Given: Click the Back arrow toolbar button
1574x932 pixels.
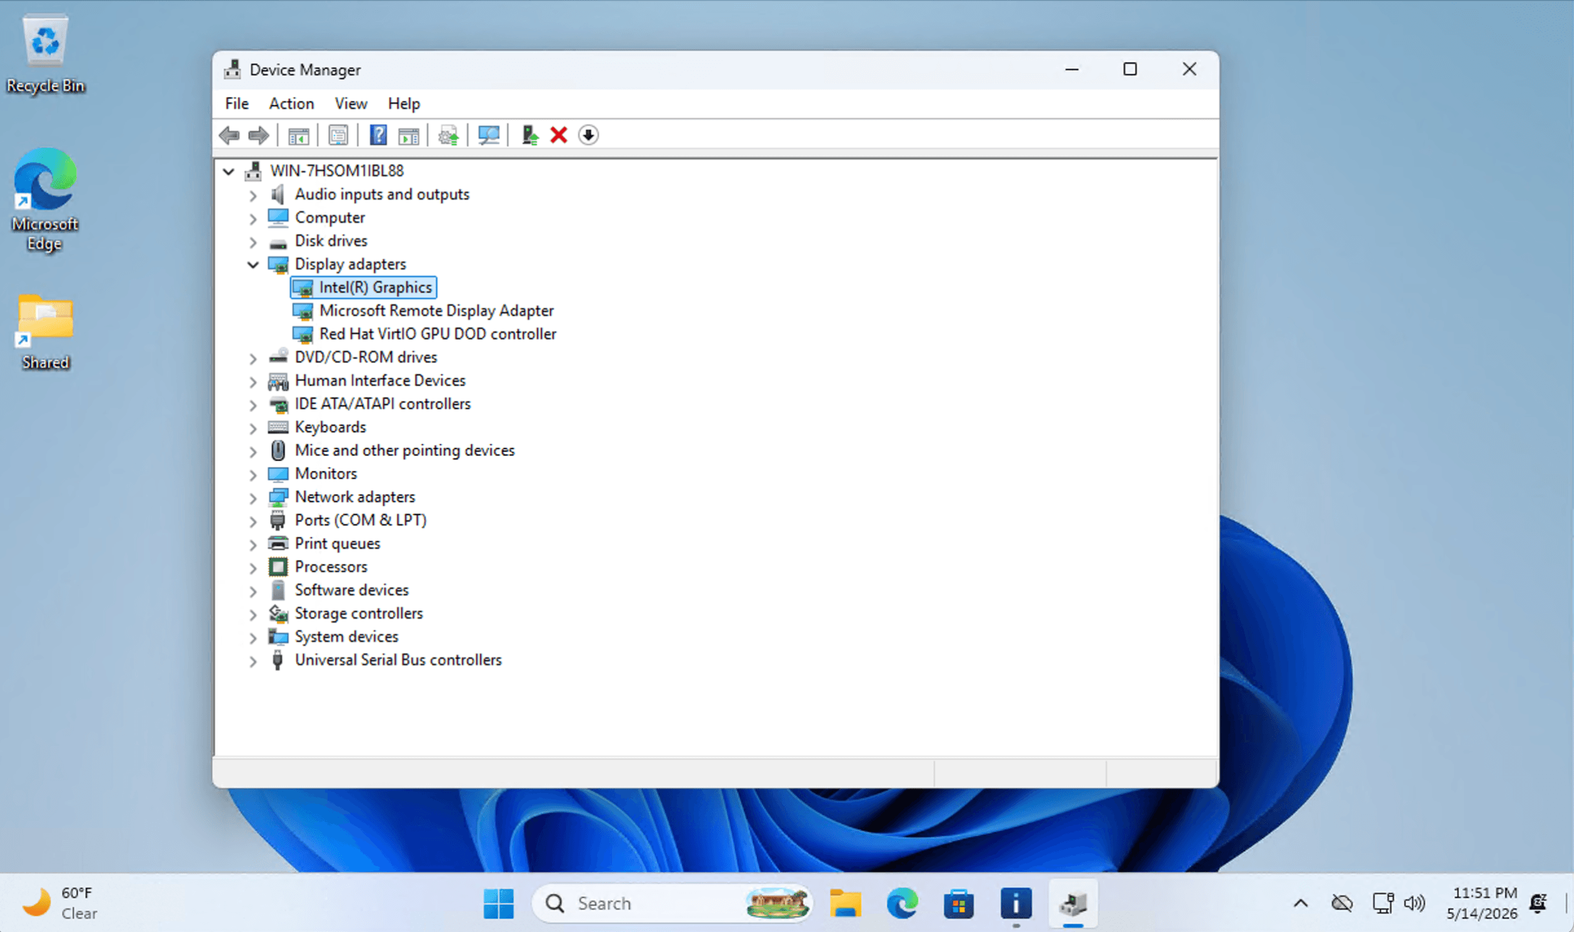Looking at the screenshot, I should point(229,135).
